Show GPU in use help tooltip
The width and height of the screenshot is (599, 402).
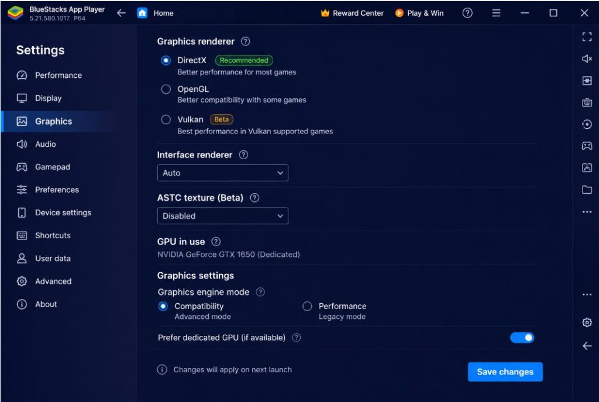pyautogui.click(x=216, y=242)
